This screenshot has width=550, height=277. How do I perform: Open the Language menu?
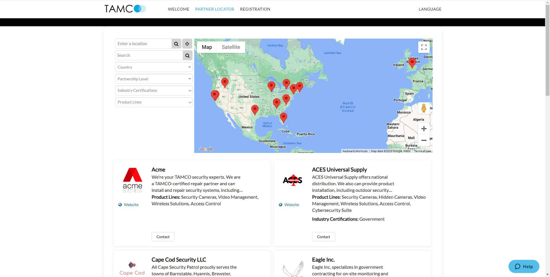coord(430,9)
